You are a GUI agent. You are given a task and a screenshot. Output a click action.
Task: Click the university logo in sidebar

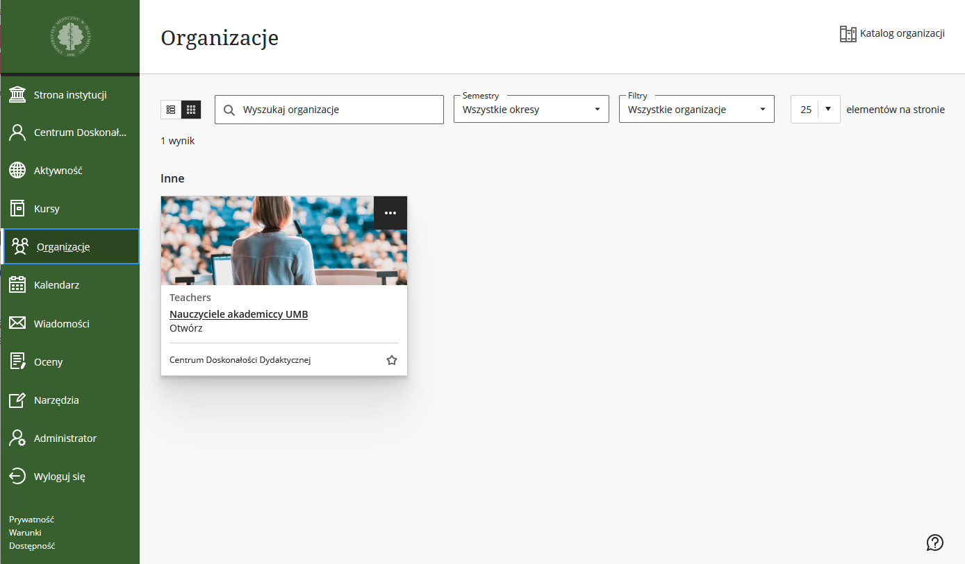[70, 37]
